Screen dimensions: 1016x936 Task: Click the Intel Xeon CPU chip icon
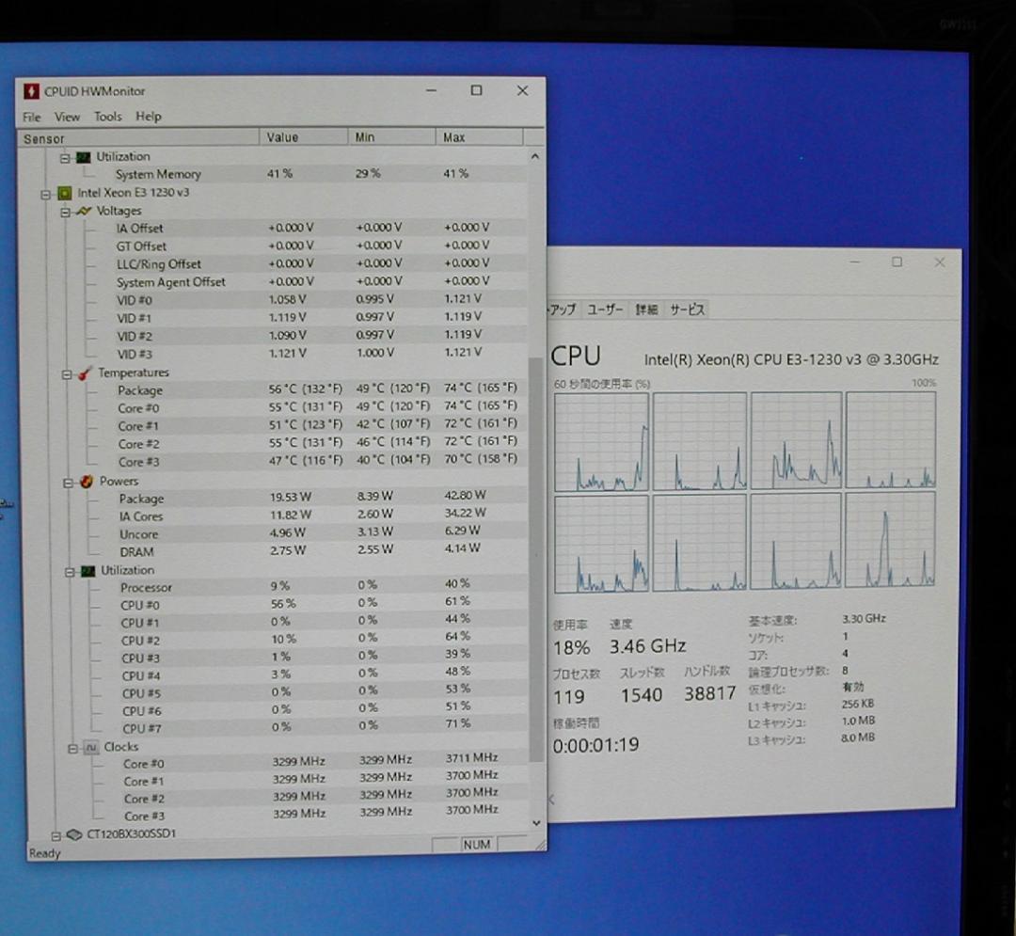64,193
